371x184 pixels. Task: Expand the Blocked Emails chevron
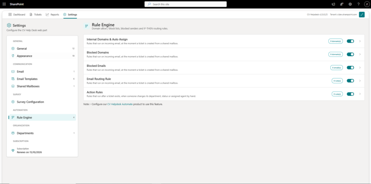[360, 67]
